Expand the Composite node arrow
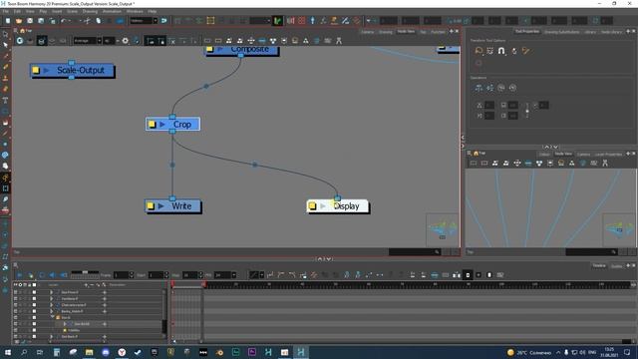The image size is (638, 359). (x=220, y=49)
